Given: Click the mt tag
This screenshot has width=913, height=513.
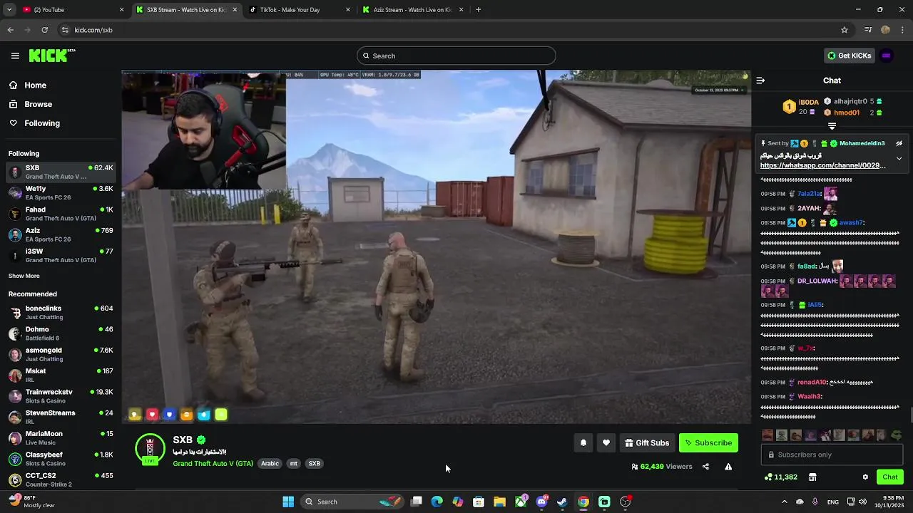Looking at the screenshot, I should pyautogui.click(x=293, y=464).
